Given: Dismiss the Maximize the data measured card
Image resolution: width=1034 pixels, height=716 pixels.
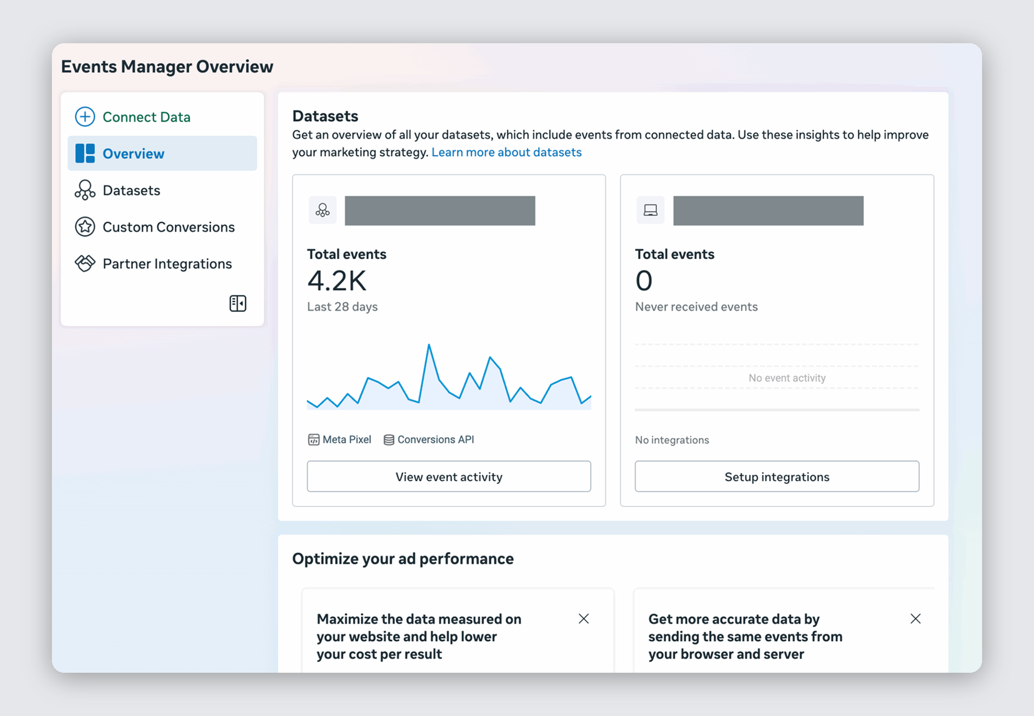Looking at the screenshot, I should pyautogui.click(x=584, y=619).
